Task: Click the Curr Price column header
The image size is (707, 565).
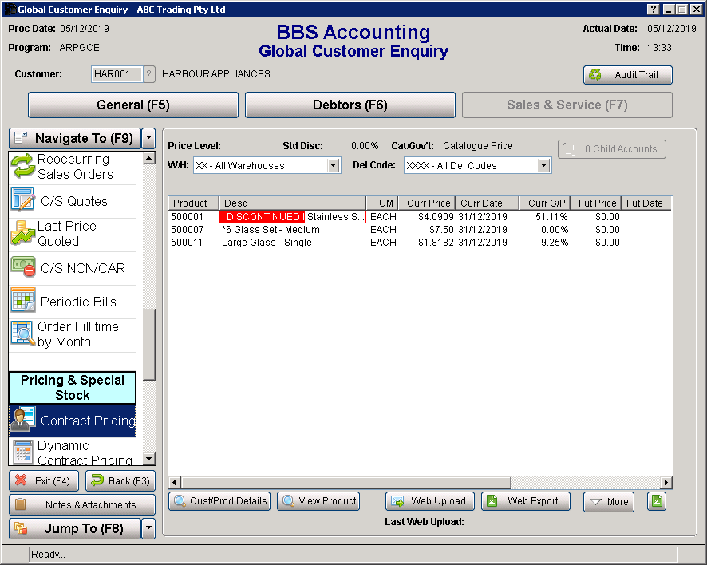Action: tap(426, 203)
